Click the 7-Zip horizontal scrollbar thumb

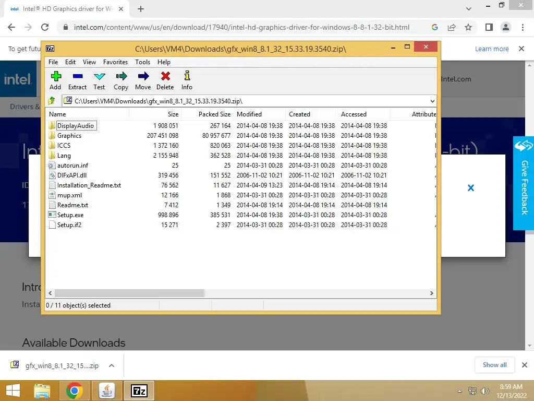coord(129,293)
